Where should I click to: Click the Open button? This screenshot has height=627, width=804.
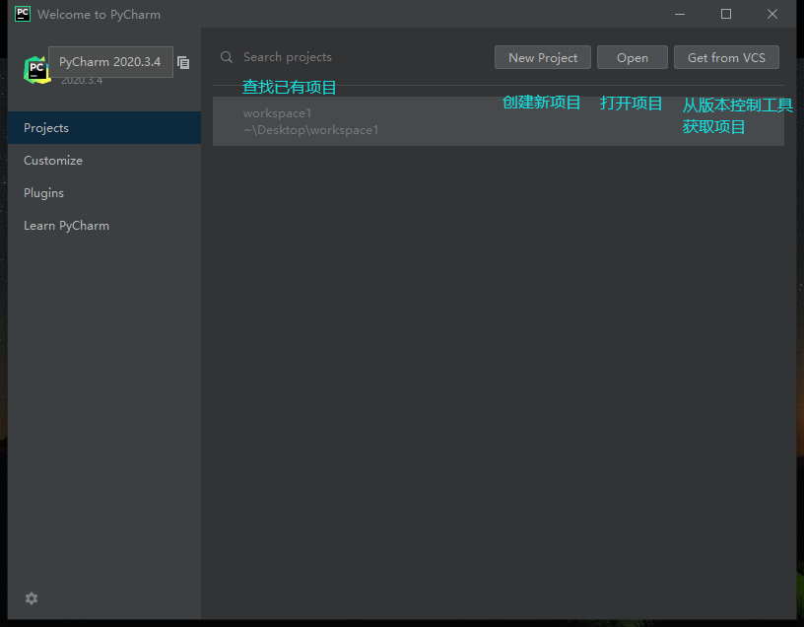(632, 57)
